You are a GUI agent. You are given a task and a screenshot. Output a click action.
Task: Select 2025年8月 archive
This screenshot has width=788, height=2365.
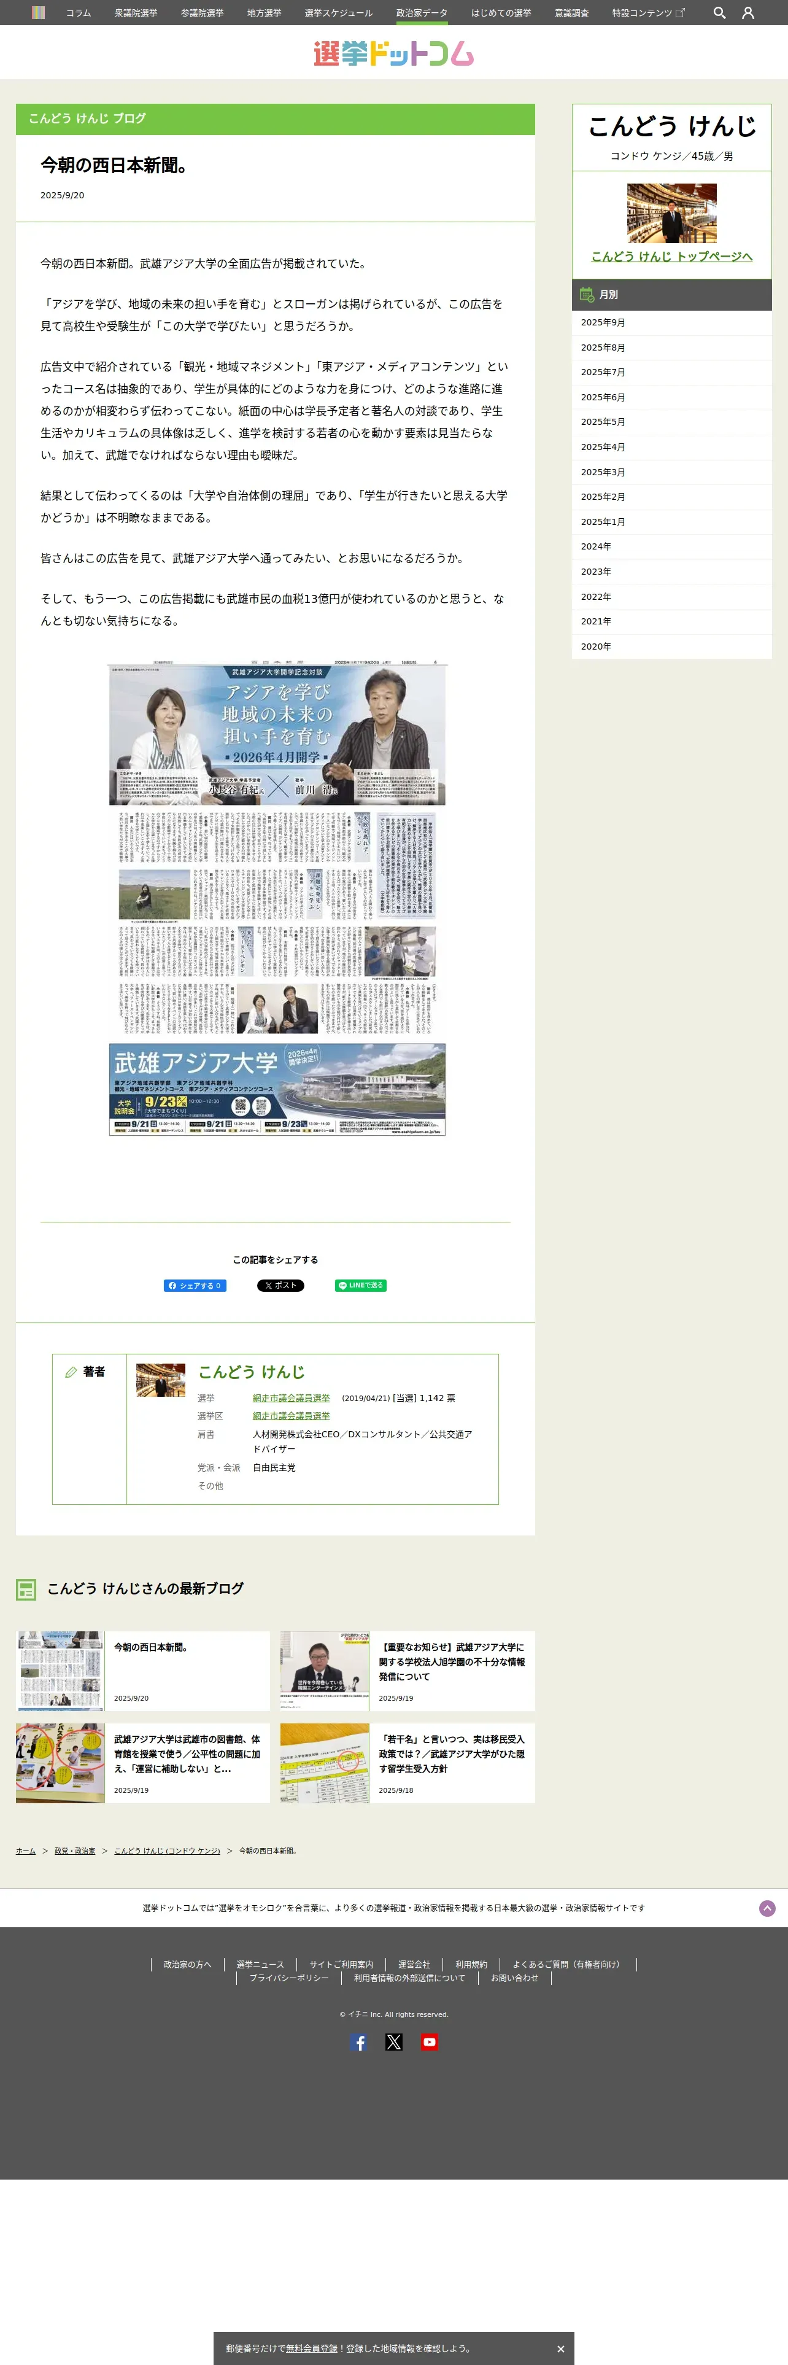[x=671, y=347]
